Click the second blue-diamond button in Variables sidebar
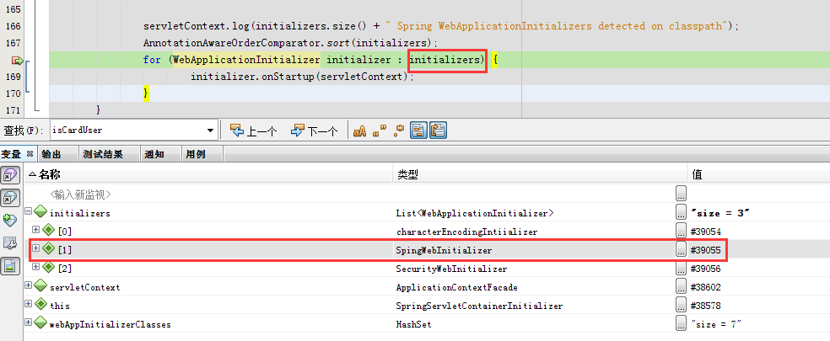This screenshot has height=341, width=830. (x=11, y=198)
